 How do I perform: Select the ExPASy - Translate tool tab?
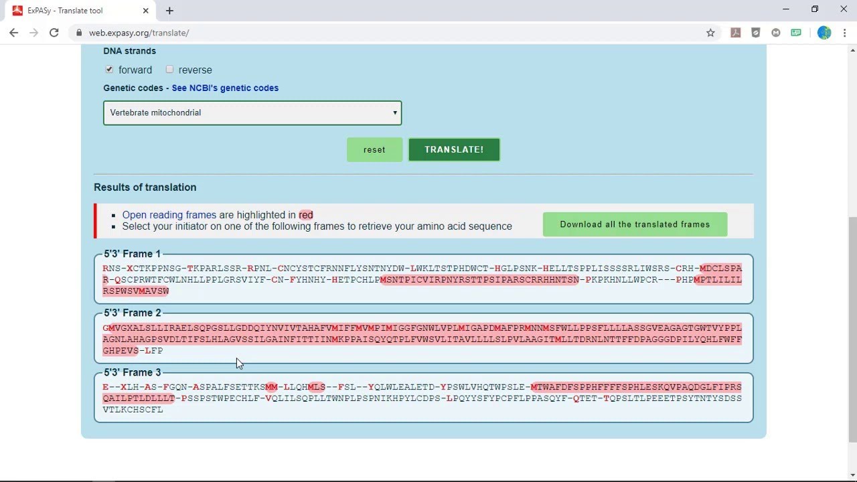[82, 11]
